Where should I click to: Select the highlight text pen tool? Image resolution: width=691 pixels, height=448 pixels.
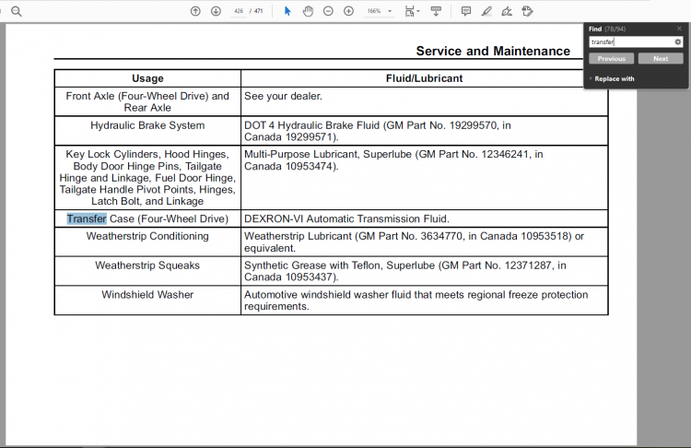[486, 11]
